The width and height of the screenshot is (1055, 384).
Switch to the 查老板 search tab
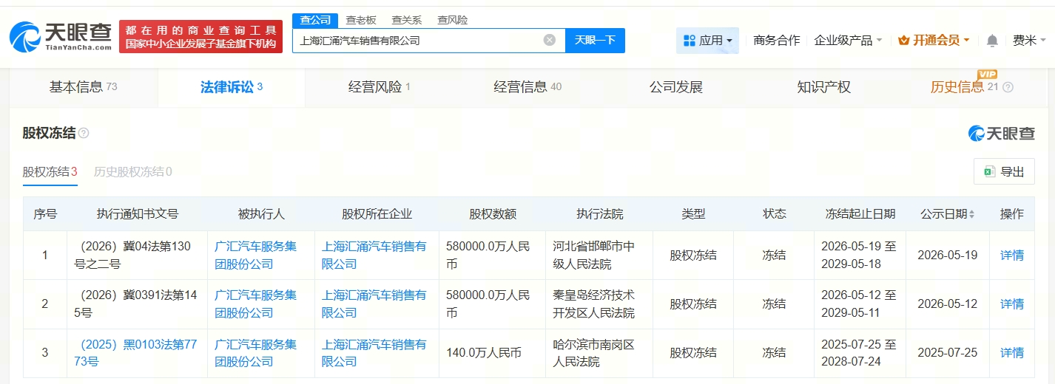361,20
